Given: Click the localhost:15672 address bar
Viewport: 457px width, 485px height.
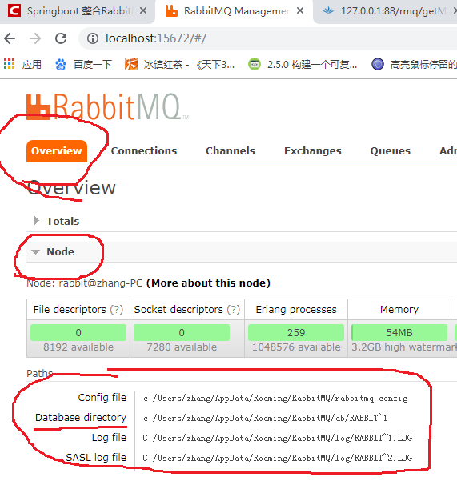Looking at the screenshot, I should (267, 38).
